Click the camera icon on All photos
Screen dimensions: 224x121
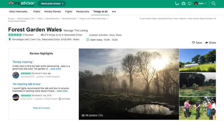(83, 115)
